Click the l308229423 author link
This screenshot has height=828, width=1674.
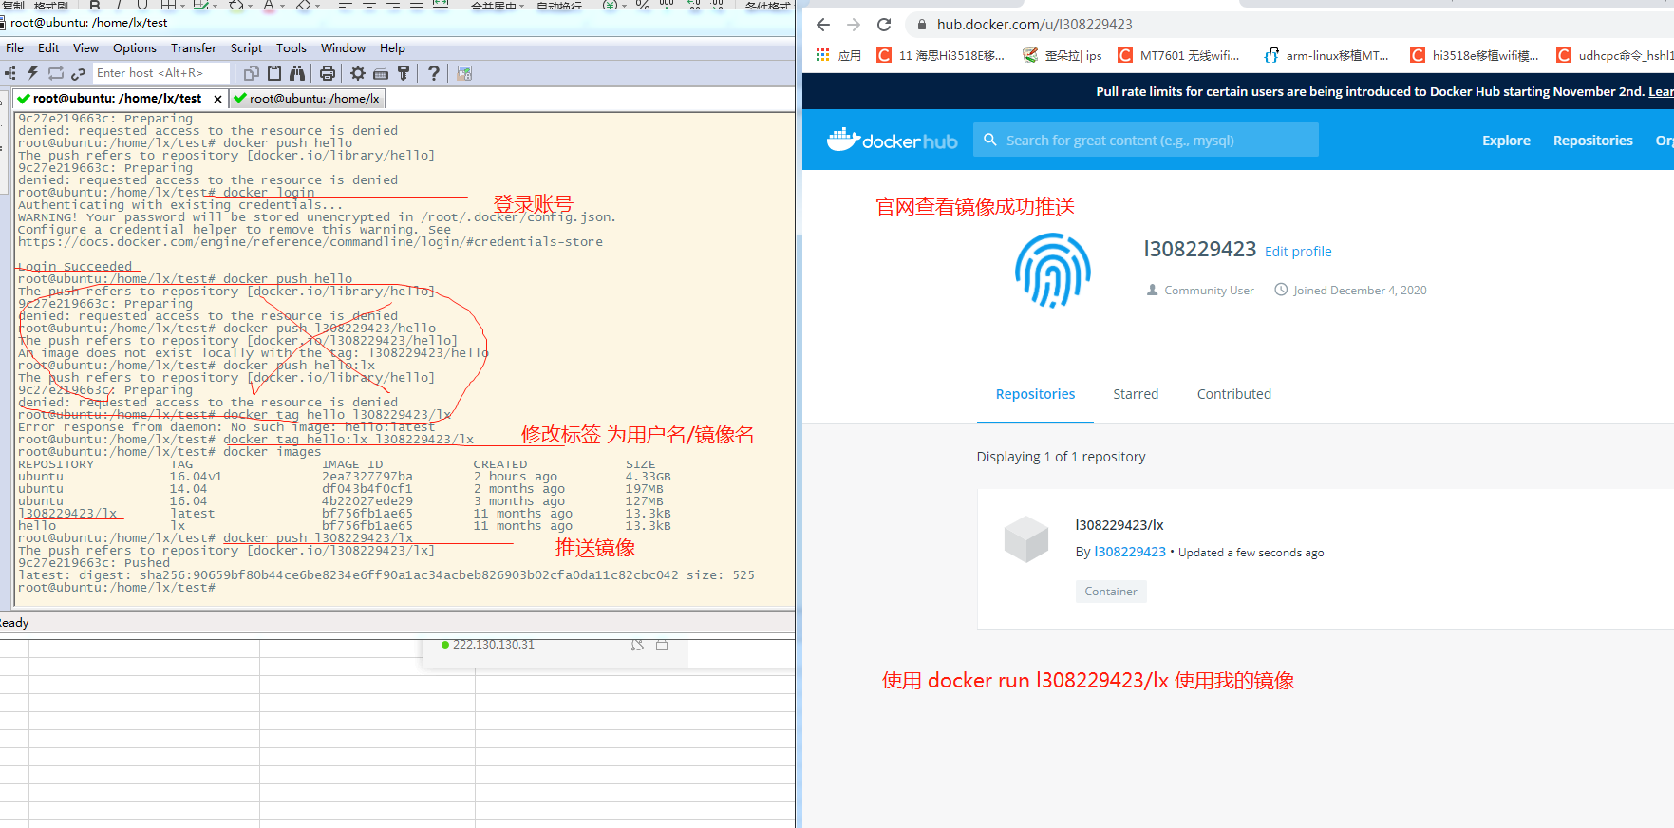(x=1130, y=552)
